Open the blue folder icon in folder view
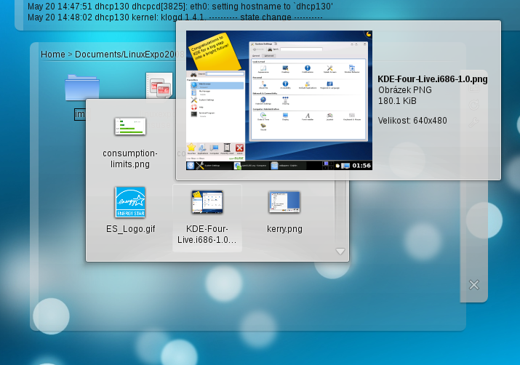This screenshot has width=520, height=365. tap(81, 88)
